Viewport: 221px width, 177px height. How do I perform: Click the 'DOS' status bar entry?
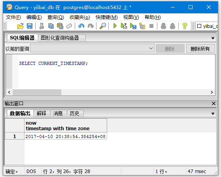point(31,171)
